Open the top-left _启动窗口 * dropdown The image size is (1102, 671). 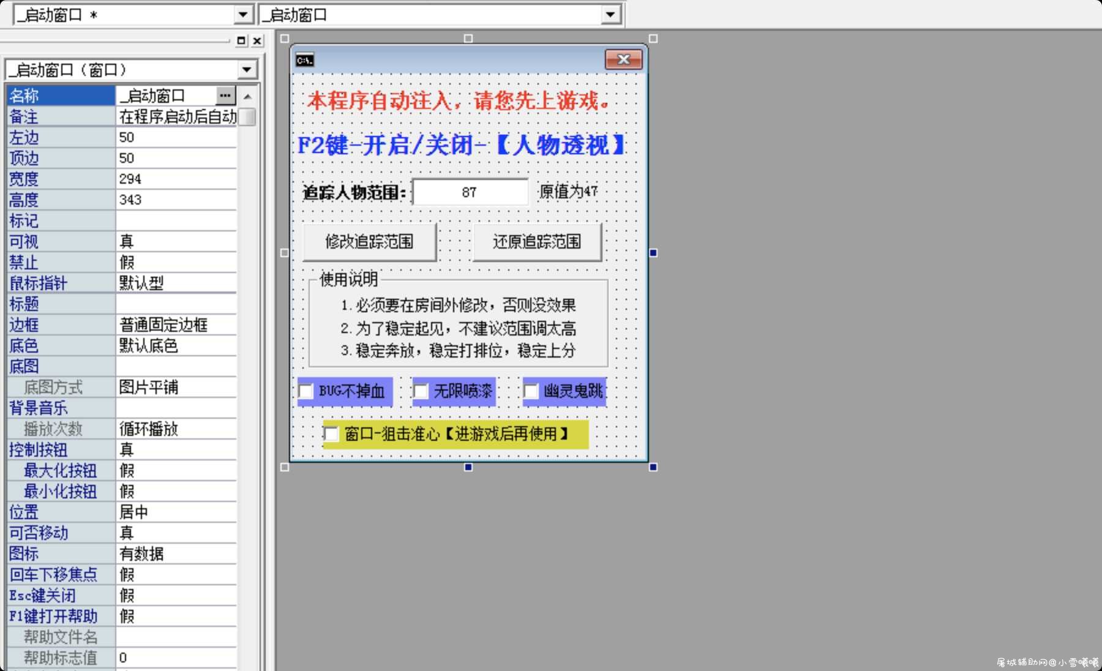(243, 15)
